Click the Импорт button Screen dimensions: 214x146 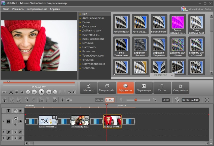[88, 88]
